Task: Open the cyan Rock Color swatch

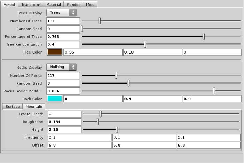Action: (x=55, y=99)
